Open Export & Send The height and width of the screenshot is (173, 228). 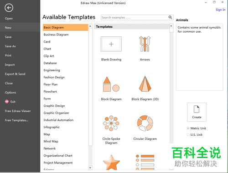click(15, 74)
